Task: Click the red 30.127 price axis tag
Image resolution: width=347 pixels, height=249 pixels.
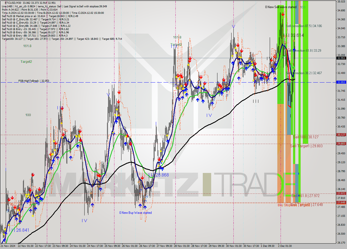Action: (341, 135)
